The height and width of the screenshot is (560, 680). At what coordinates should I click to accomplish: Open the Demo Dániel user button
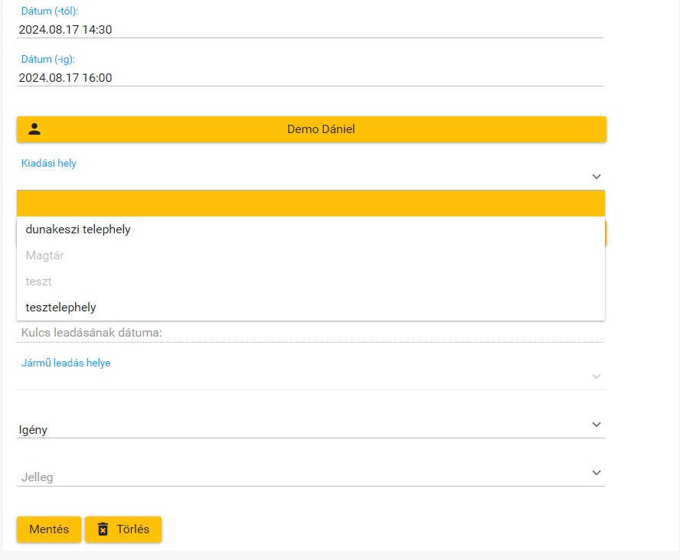click(x=320, y=129)
